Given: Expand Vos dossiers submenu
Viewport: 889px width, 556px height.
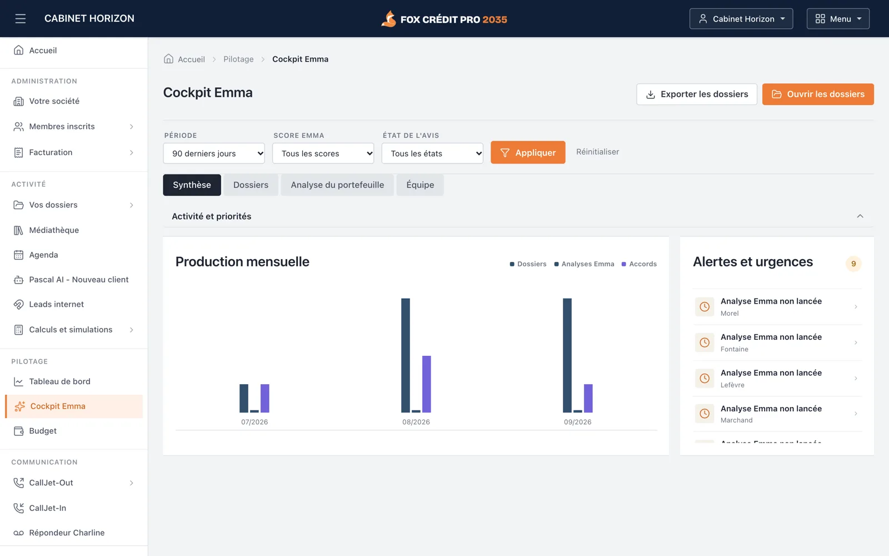Looking at the screenshot, I should coord(132,205).
